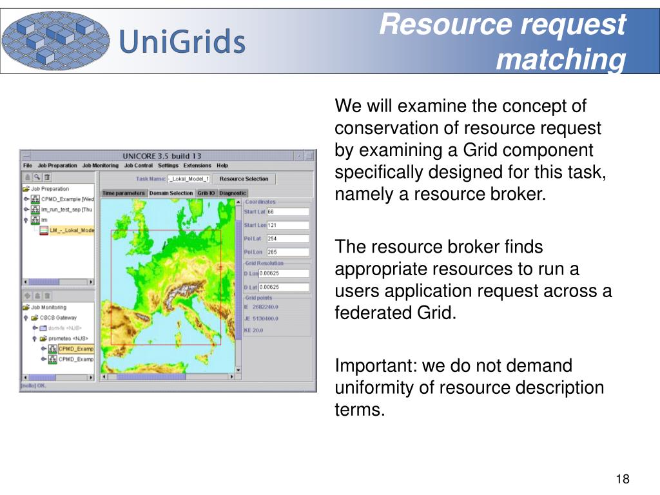The height and width of the screenshot is (495, 660).
Task: Click the trash icon in Job Preparation toolbar
Action: [x=47, y=177]
